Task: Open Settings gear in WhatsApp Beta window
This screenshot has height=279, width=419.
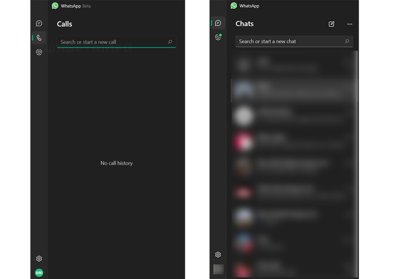Action: click(39, 258)
